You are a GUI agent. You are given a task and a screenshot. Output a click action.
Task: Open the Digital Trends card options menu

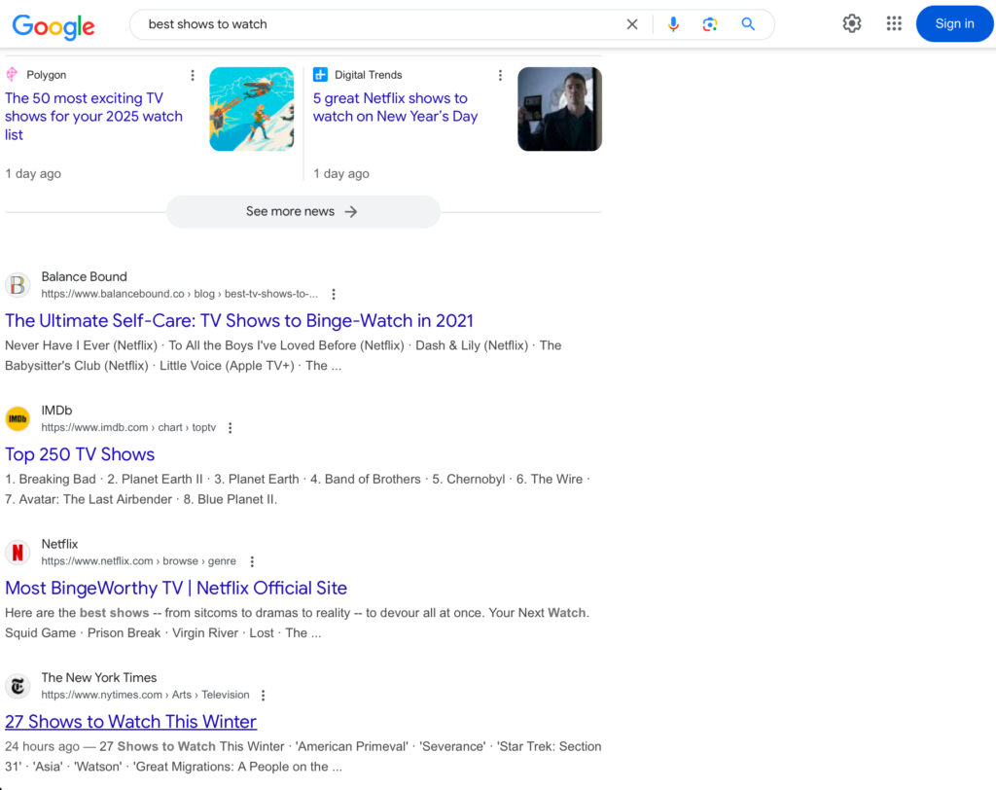pos(501,76)
